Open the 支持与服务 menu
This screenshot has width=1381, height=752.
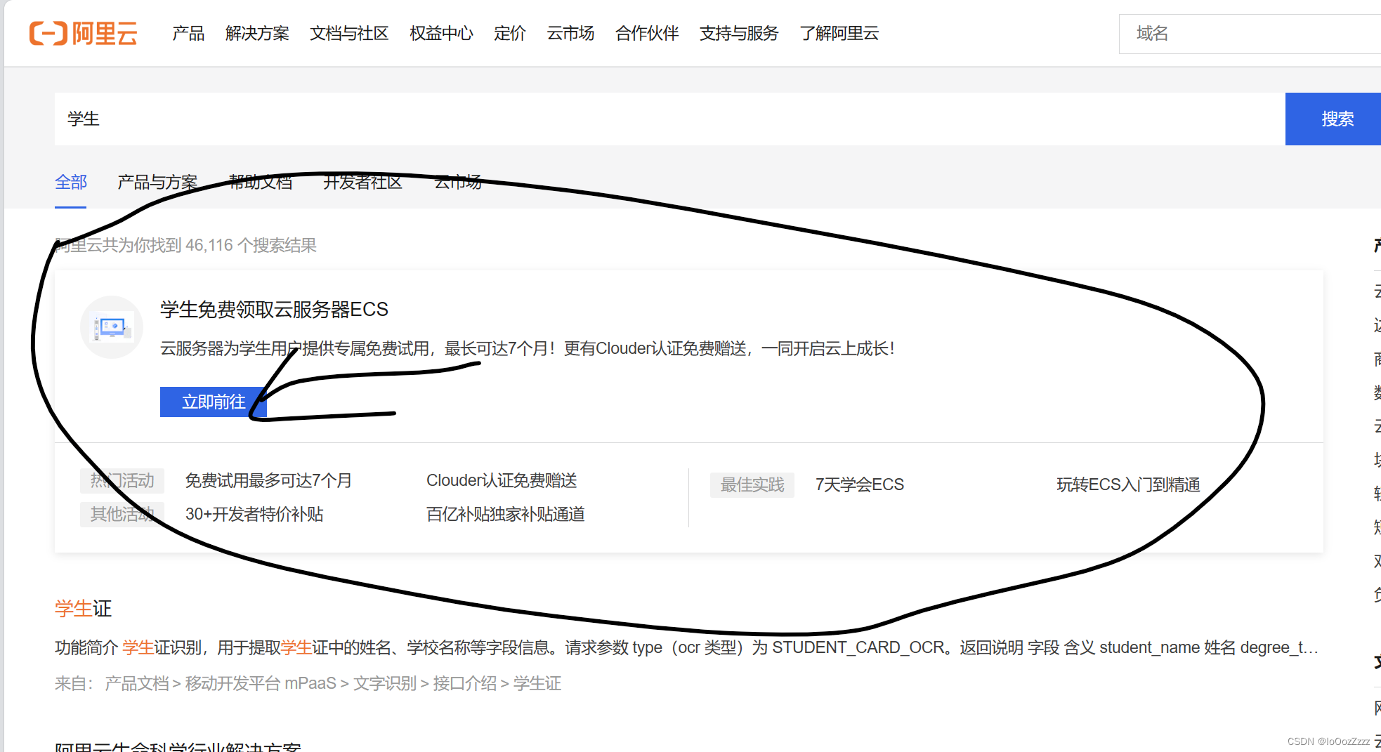pos(739,33)
